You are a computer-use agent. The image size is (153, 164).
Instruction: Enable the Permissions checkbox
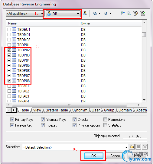coord(105,119)
